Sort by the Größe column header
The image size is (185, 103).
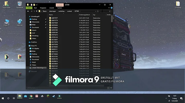pyautogui.click(x=108, y=15)
